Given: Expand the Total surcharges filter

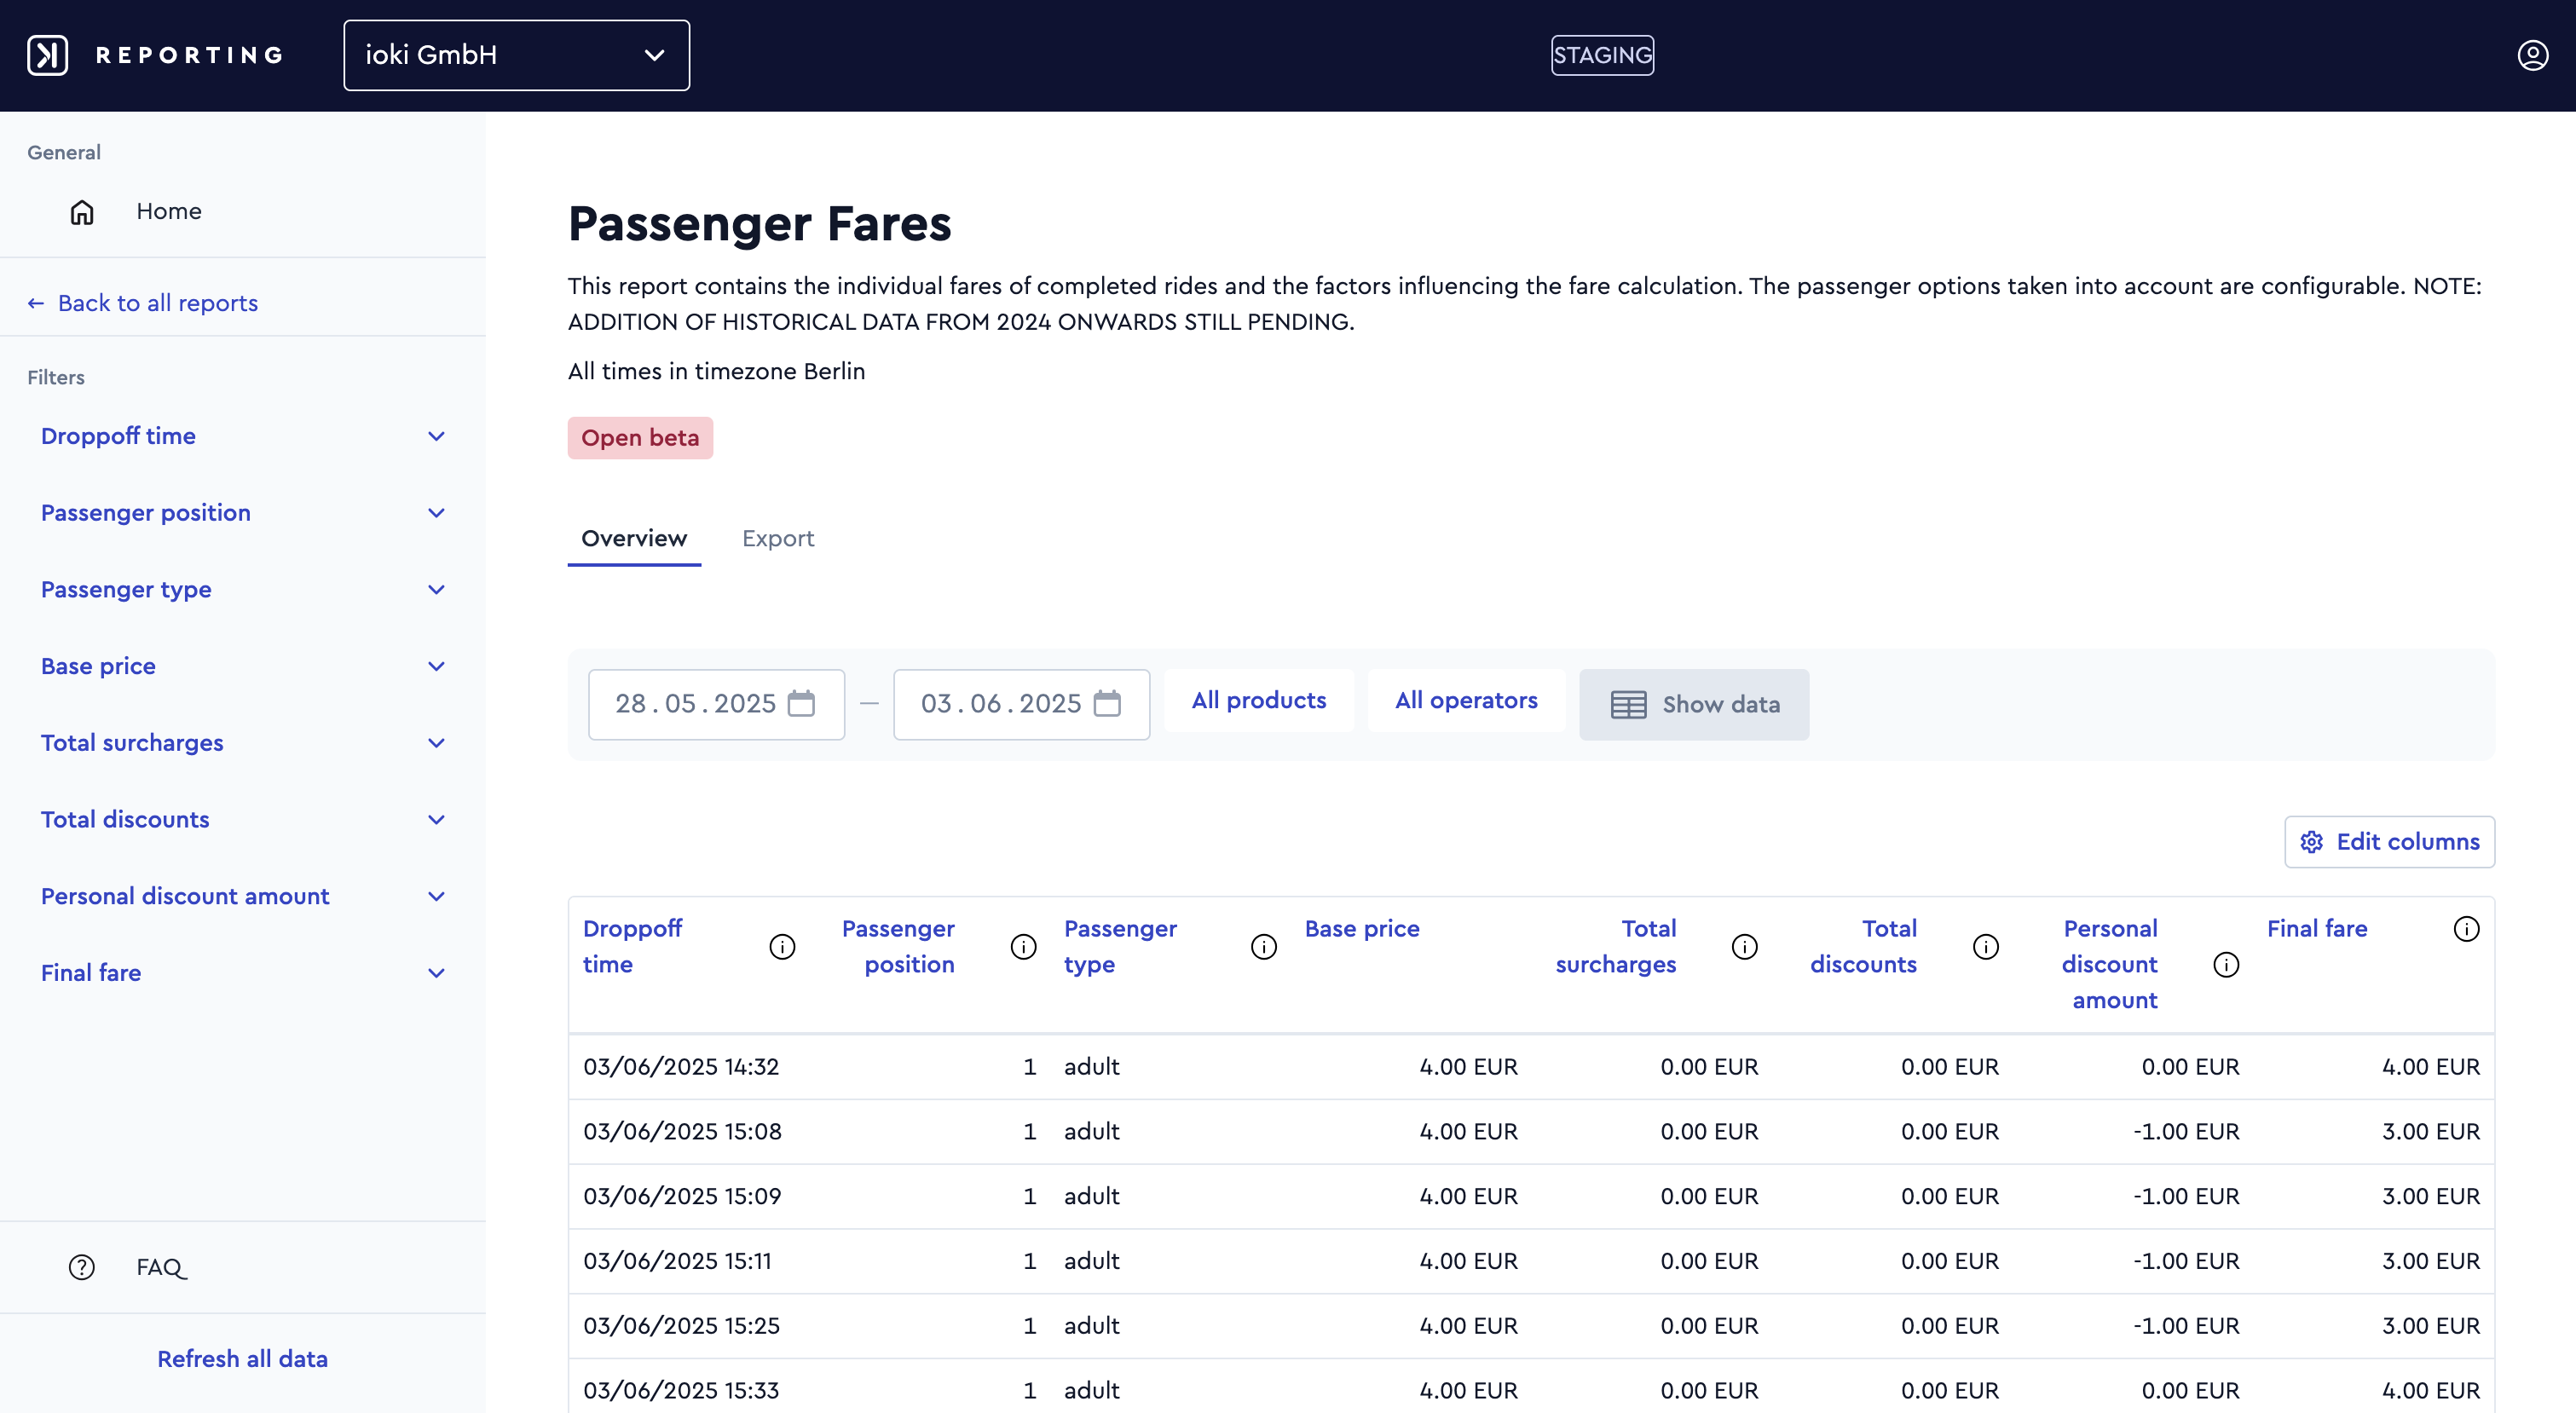Looking at the screenshot, I should (x=243, y=743).
